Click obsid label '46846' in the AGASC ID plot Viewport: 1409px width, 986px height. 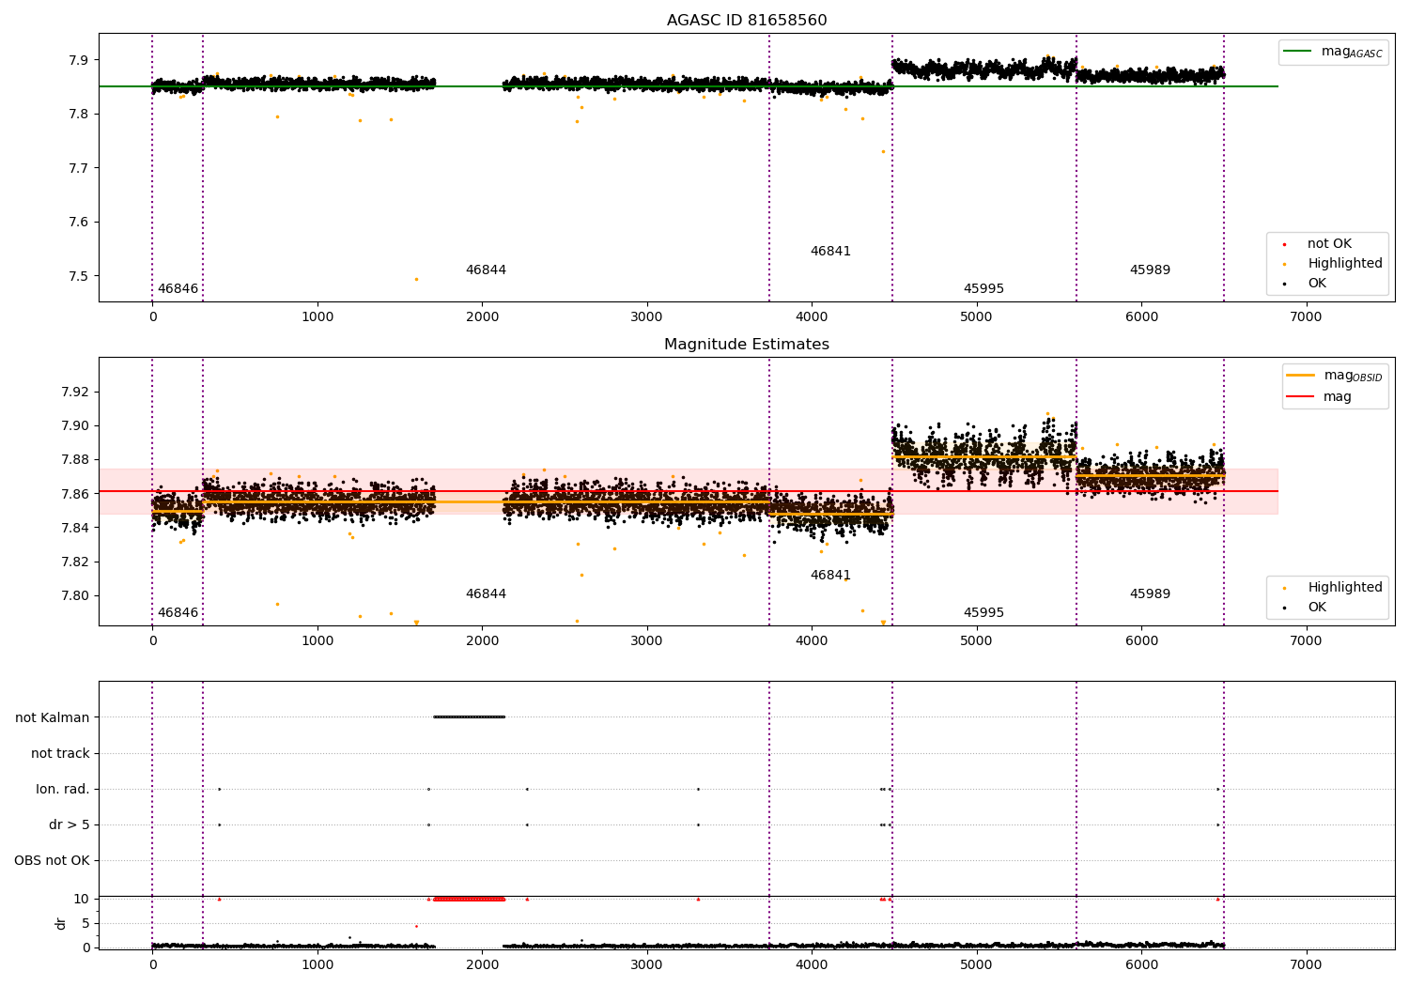point(178,289)
